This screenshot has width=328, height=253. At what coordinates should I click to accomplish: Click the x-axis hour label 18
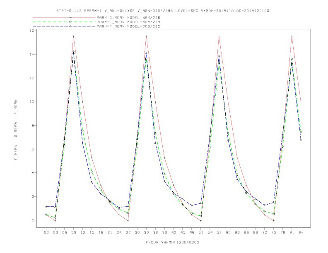click(x=101, y=232)
